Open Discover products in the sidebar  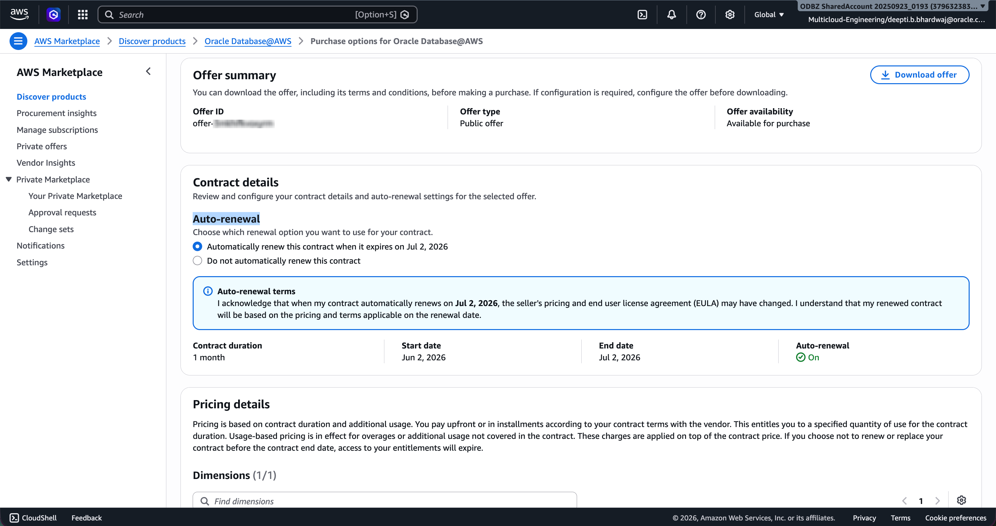51,97
